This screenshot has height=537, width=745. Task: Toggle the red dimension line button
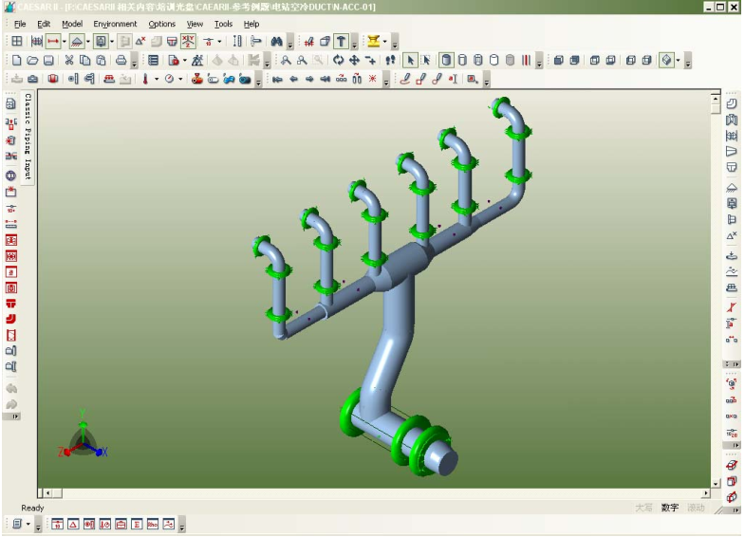[x=53, y=42]
